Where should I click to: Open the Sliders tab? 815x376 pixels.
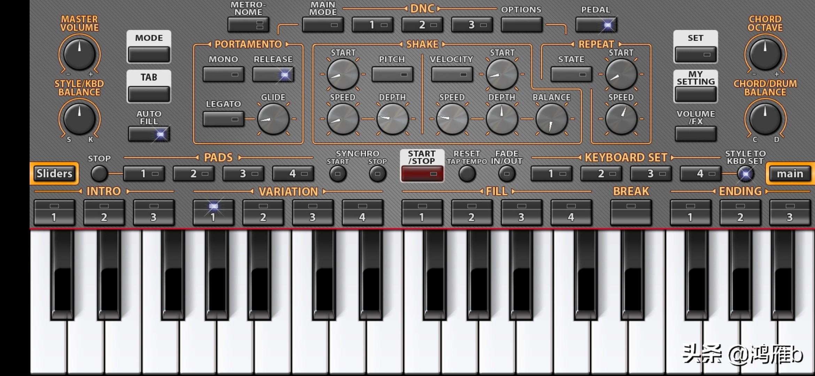point(54,173)
